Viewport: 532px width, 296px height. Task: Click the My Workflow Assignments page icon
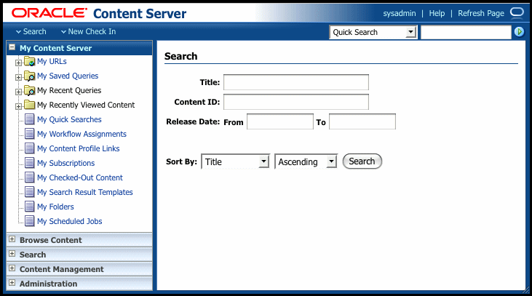[30, 134]
